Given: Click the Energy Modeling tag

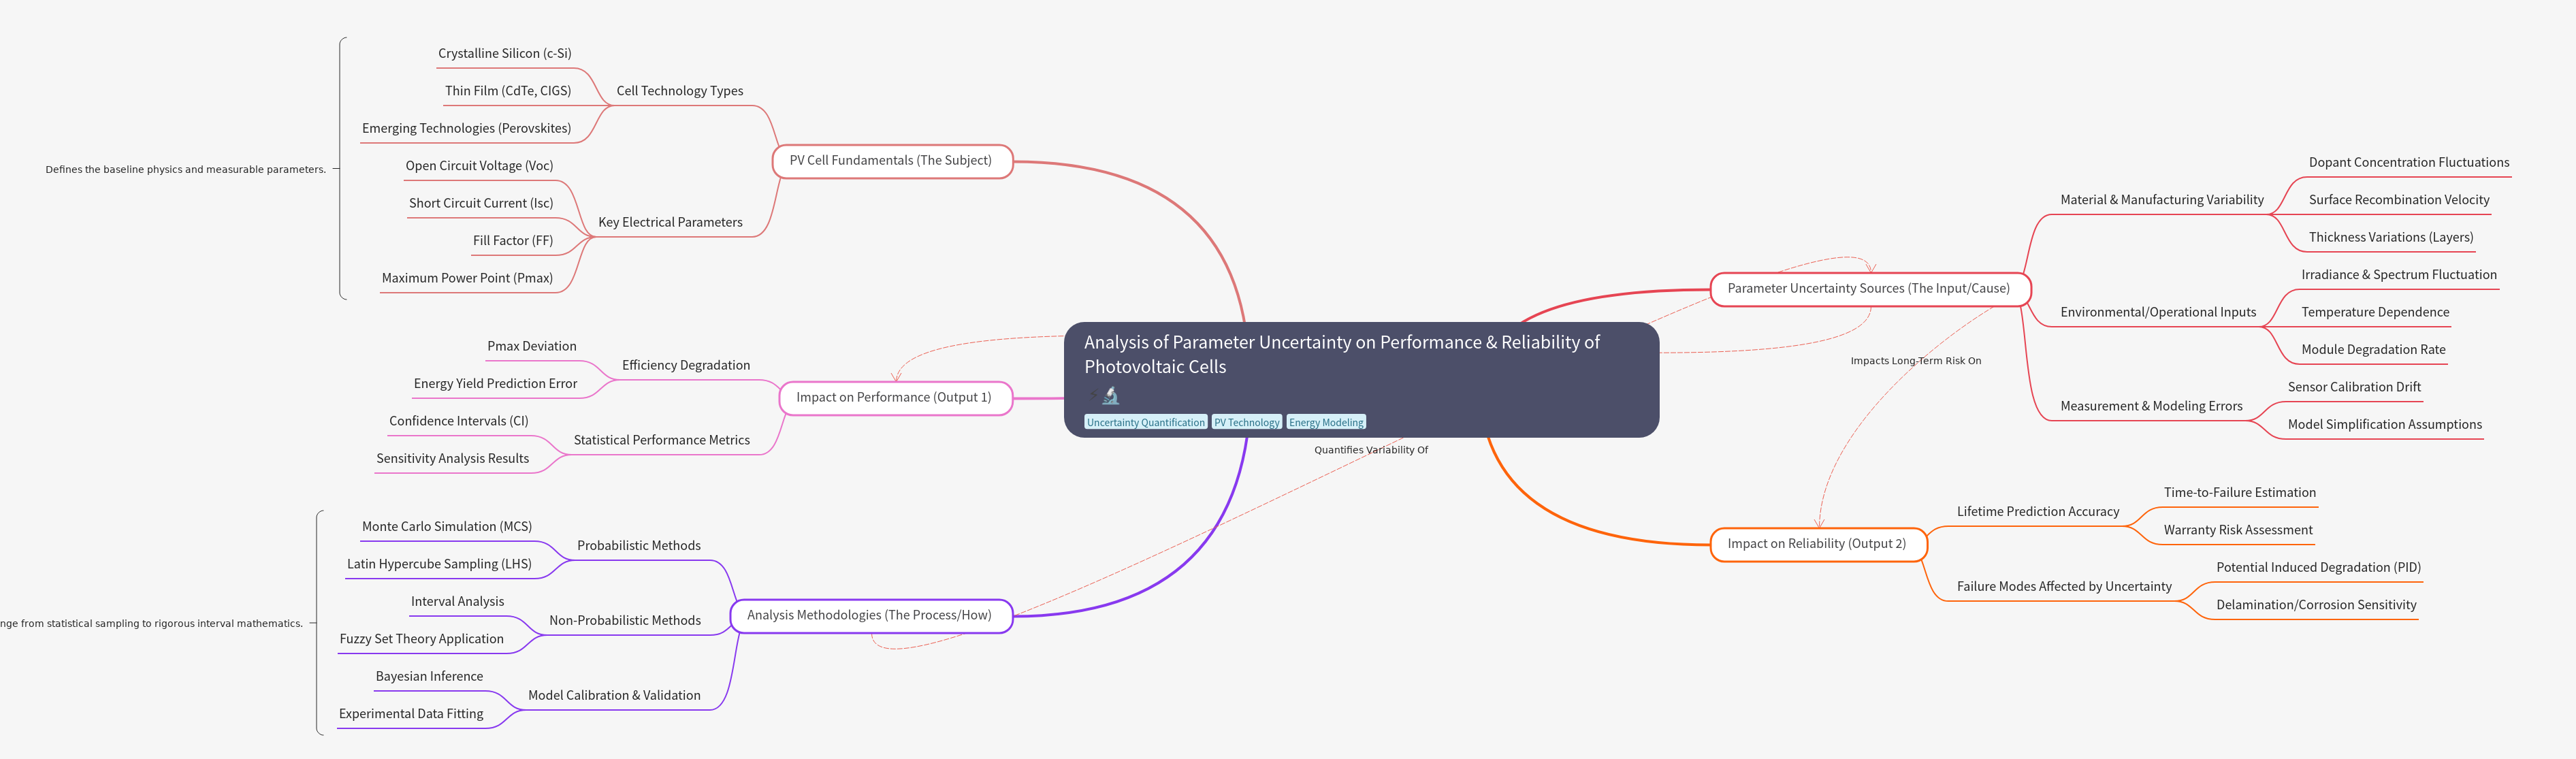Looking at the screenshot, I should [1325, 422].
